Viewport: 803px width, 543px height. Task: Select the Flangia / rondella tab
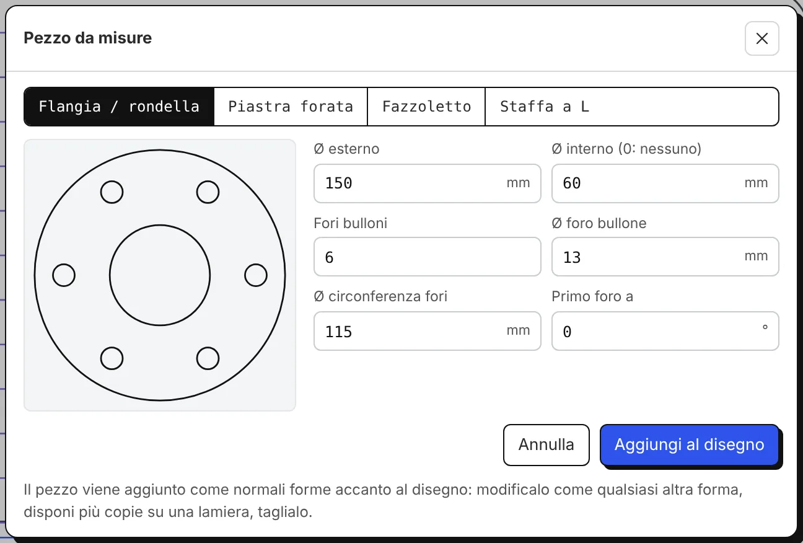tap(119, 107)
